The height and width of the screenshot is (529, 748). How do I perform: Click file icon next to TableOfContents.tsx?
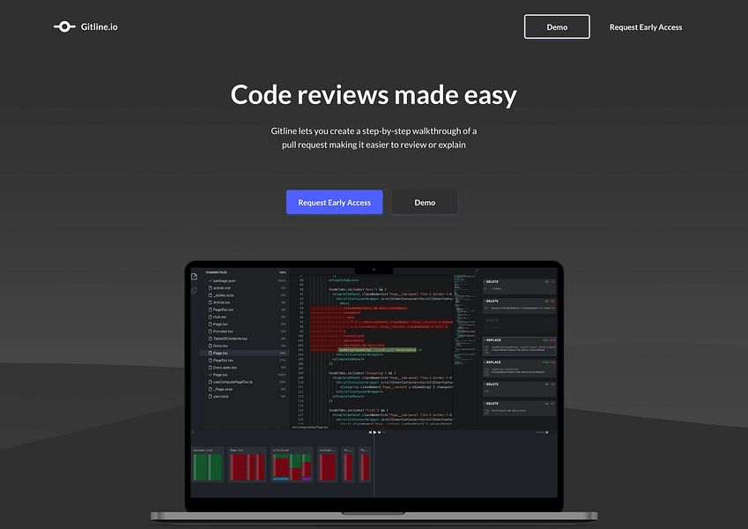click(x=210, y=339)
